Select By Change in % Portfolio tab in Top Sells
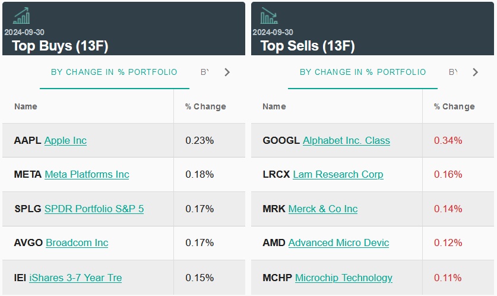This screenshot has height=296, width=497. (363, 72)
